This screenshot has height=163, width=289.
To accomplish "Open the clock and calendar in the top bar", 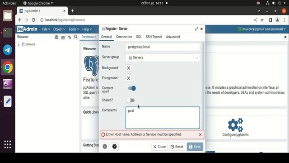I will pos(152,3).
